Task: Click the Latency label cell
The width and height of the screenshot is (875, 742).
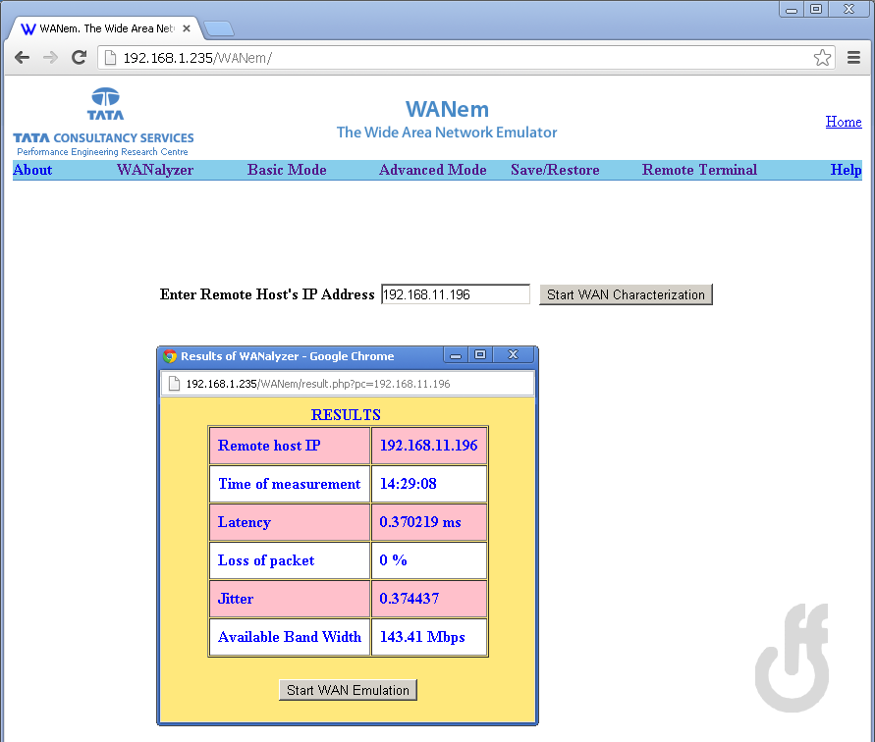Action: tap(290, 522)
